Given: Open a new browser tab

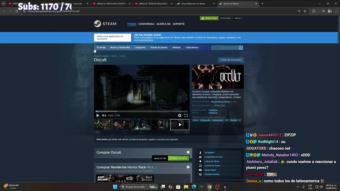Looking at the screenshot, I should (262, 4).
